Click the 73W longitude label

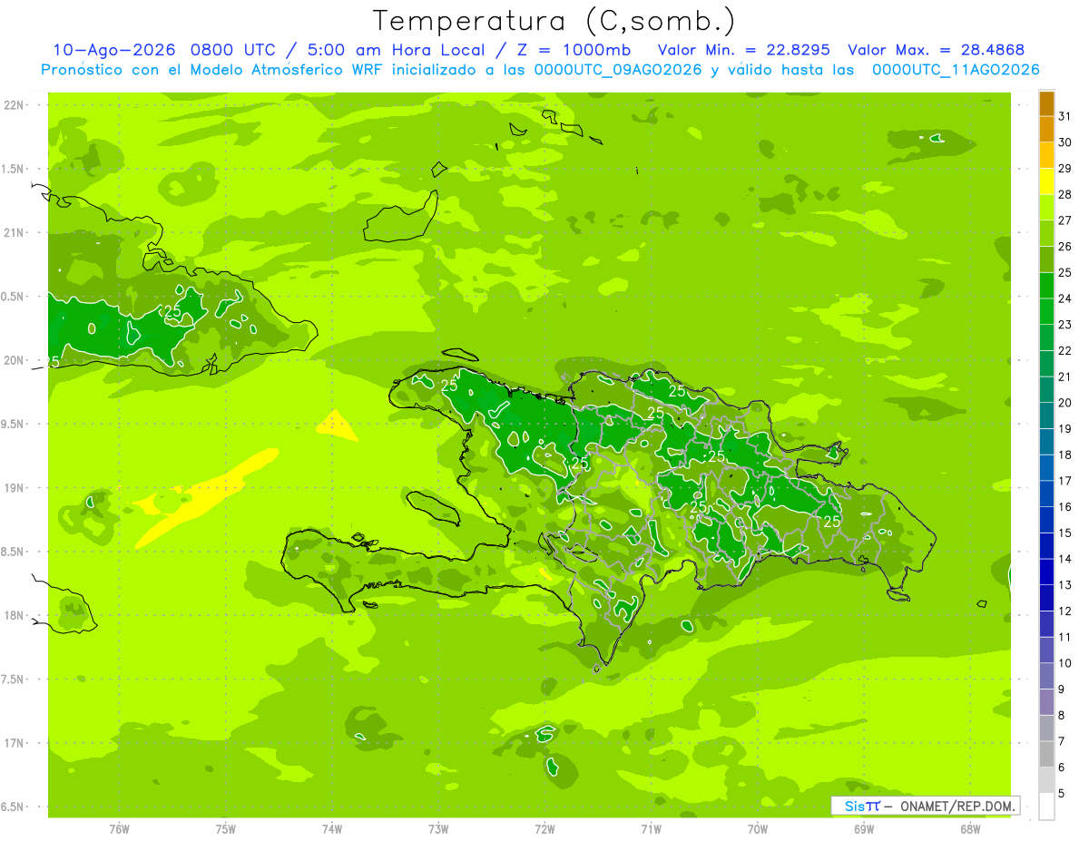pyautogui.click(x=438, y=829)
